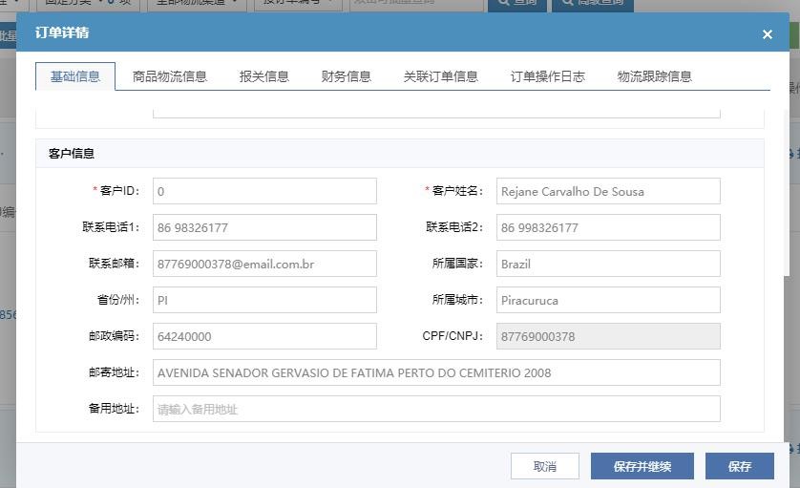Focus the 联系电话1 input field
This screenshot has height=488, width=800.
[264, 227]
